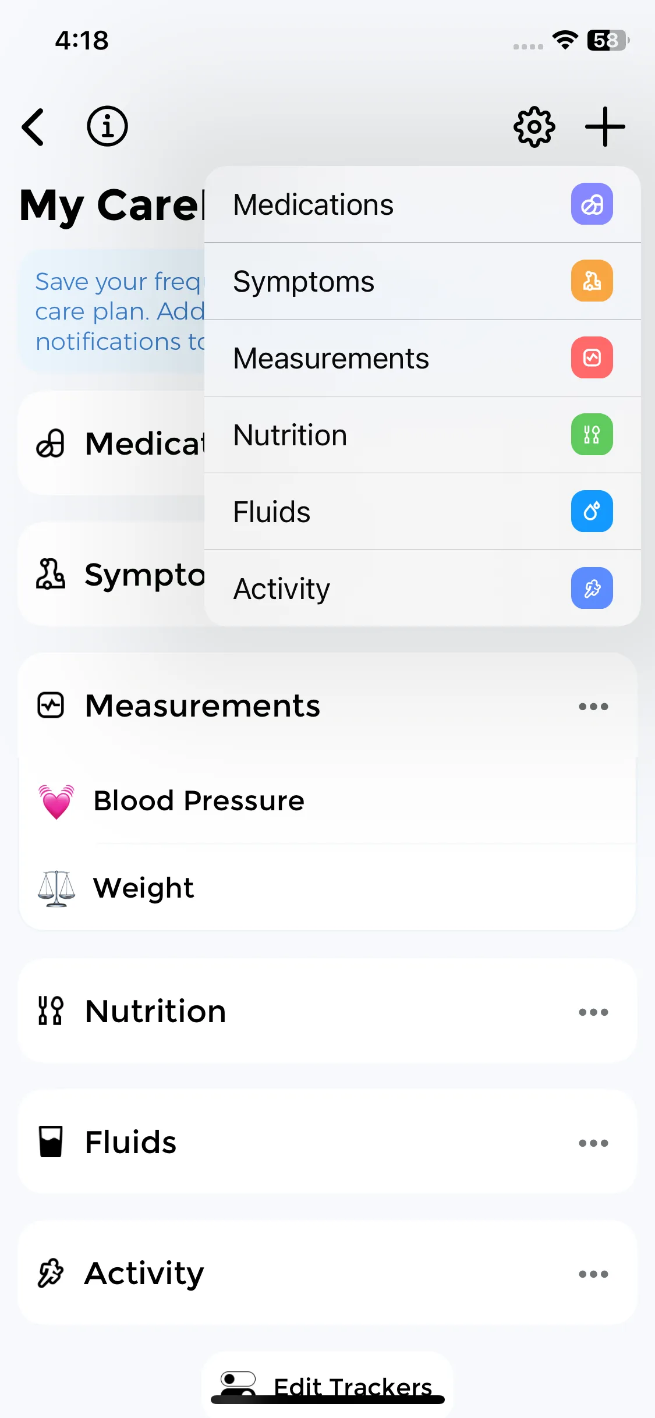Open the Blood Pressure tracker
Viewport: 655px width, 1418px height.
(199, 801)
